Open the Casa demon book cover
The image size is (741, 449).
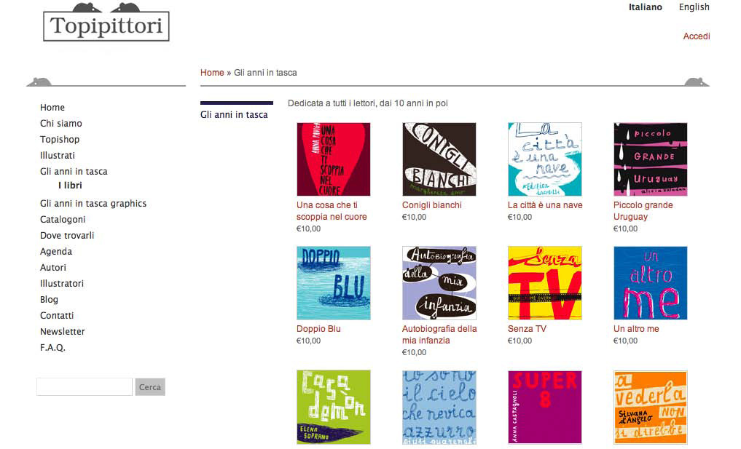click(x=334, y=407)
